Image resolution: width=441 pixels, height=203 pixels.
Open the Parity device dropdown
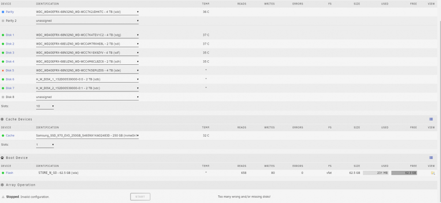click(87, 12)
